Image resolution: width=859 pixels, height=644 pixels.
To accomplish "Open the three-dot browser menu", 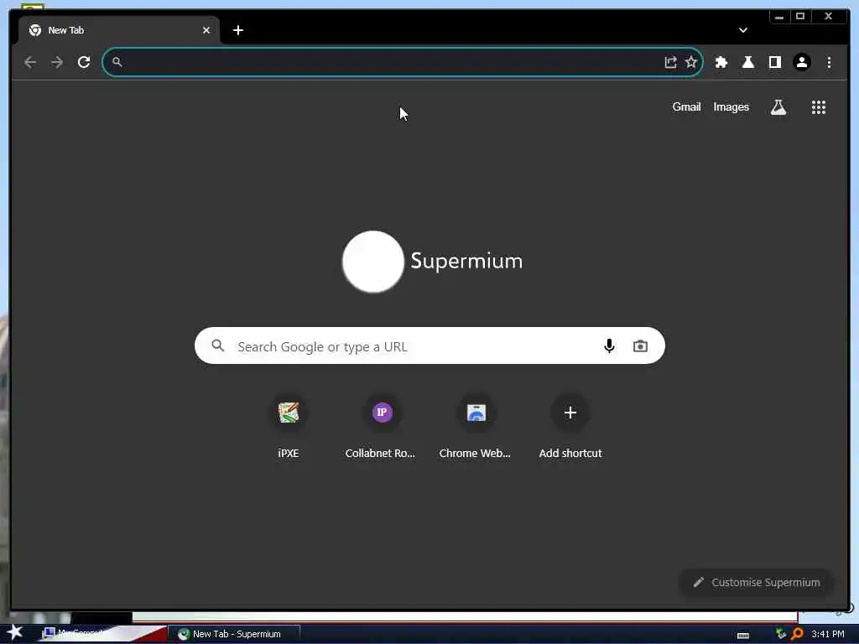I will click(x=829, y=62).
